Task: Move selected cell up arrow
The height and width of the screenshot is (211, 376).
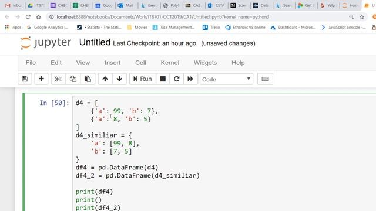Action: coord(105,79)
